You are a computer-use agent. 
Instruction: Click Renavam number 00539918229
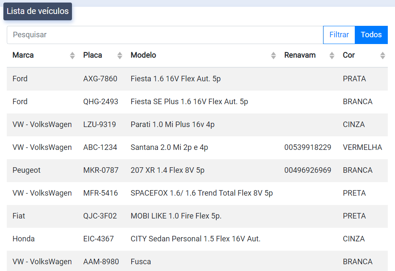tap(308, 147)
